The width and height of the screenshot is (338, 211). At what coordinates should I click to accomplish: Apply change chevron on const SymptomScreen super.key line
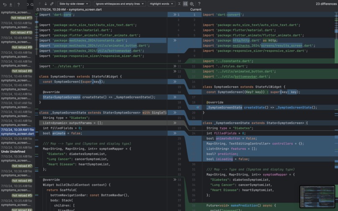pyautogui.click(x=175, y=82)
